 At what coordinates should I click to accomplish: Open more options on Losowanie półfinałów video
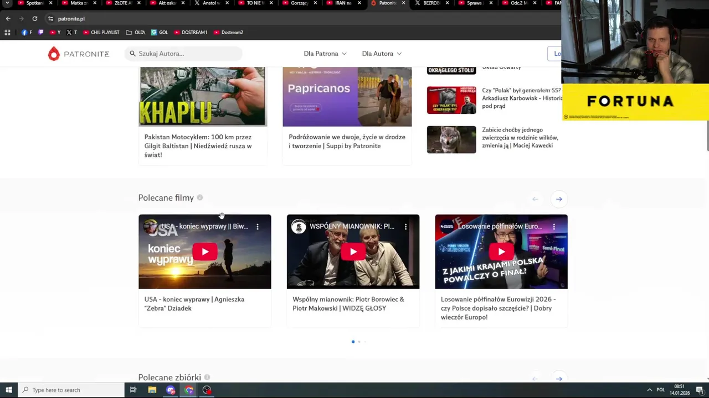click(x=554, y=227)
